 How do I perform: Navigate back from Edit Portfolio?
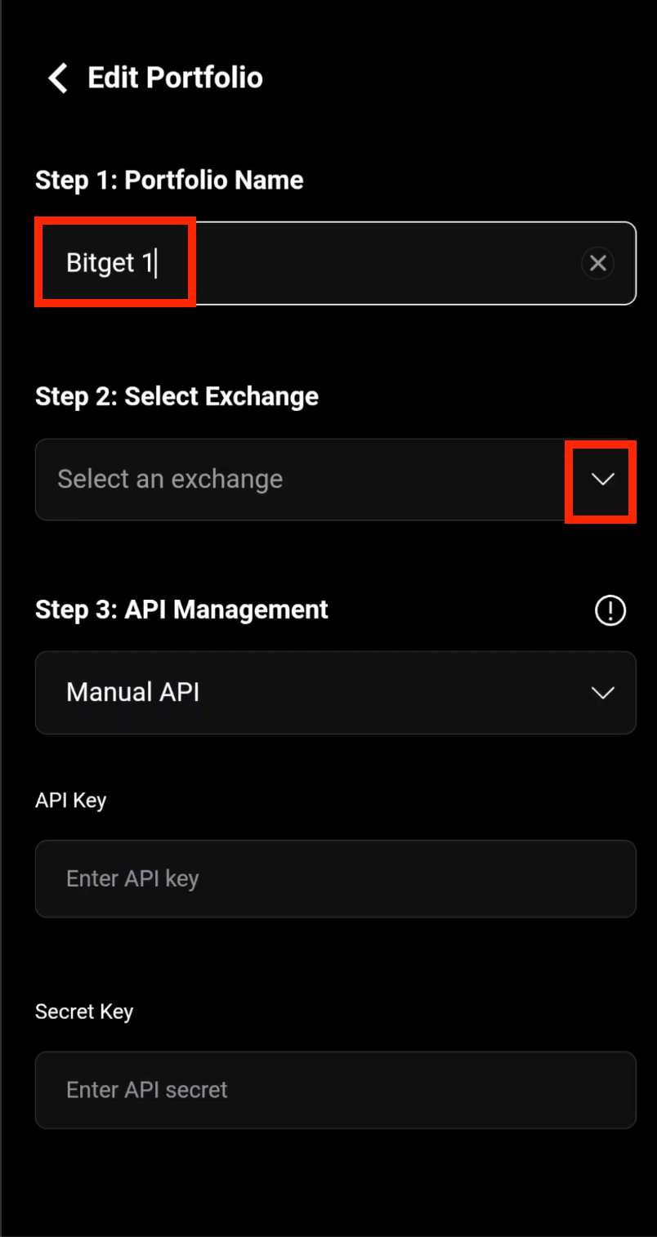coord(56,78)
